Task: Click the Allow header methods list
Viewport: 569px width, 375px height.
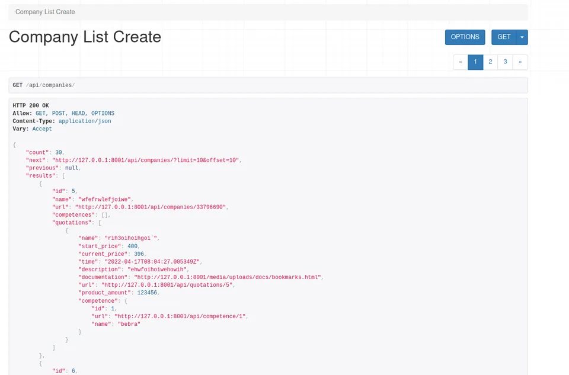Action: pyautogui.click(x=75, y=114)
